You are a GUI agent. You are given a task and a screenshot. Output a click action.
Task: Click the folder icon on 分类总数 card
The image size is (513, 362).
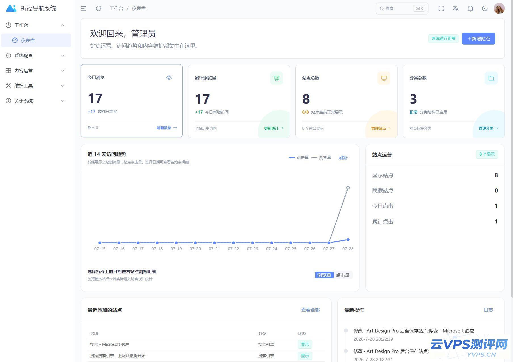coord(491,78)
